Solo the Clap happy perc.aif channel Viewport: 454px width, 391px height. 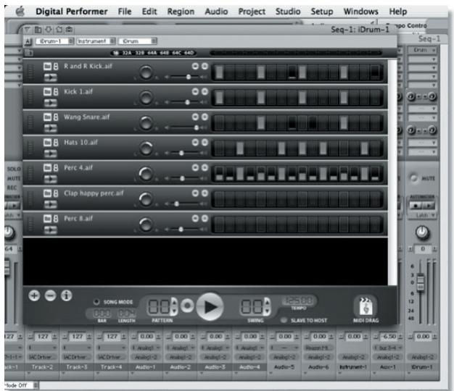(205, 193)
